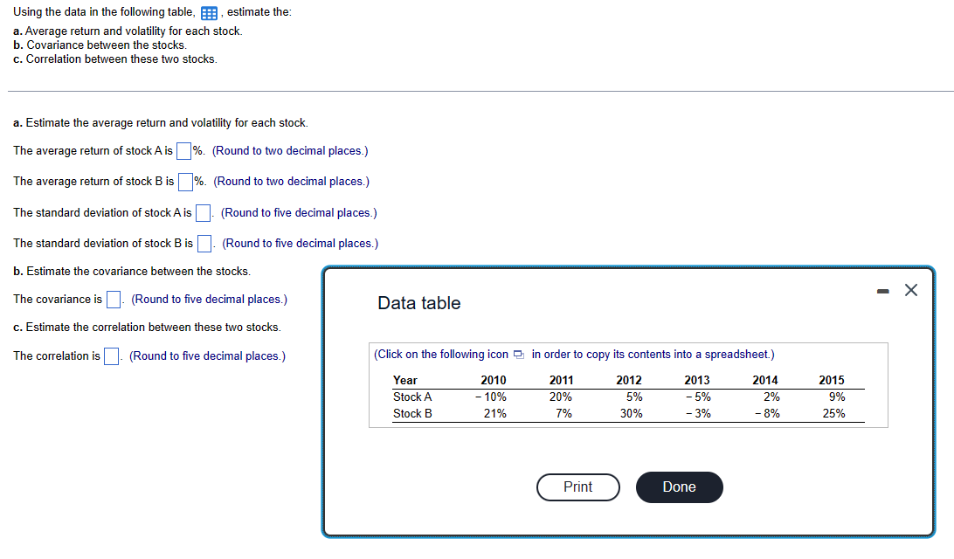Click the Stock B row label
The image size is (954, 559).
pyautogui.click(x=411, y=413)
